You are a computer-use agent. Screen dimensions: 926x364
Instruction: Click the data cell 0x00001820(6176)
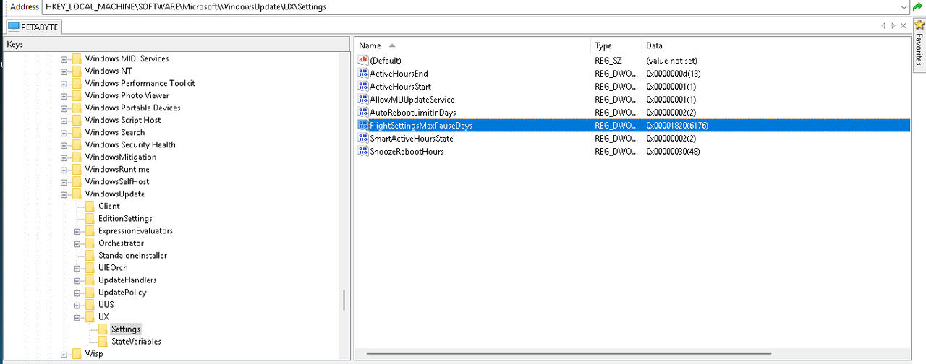(x=676, y=126)
